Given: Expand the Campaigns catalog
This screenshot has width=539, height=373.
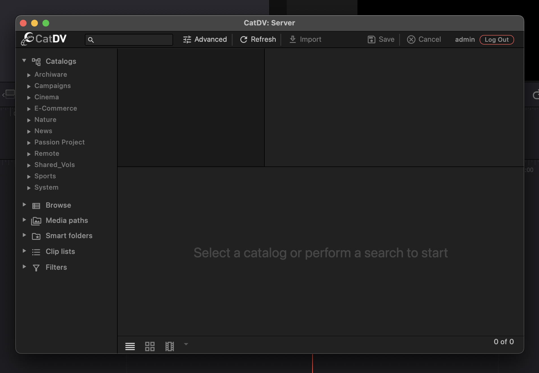Looking at the screenshot, I should click(29, 86).
